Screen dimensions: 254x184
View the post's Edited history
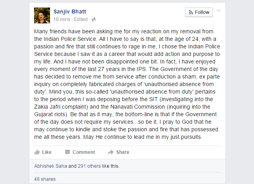click(x=81, y=19)
